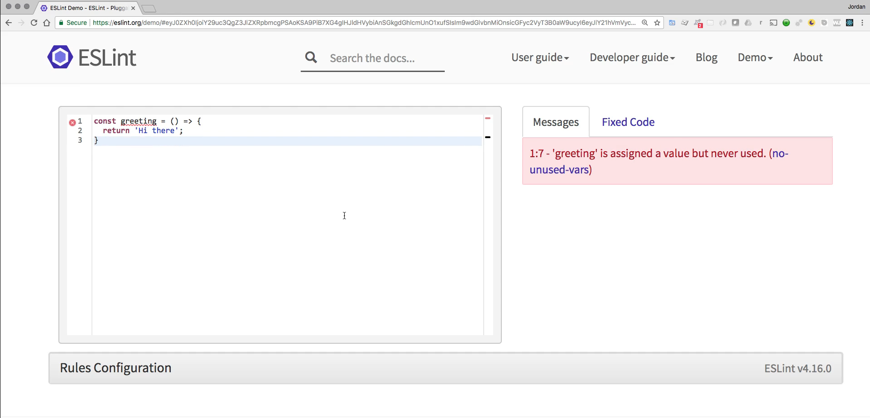Click the WJ extension icon
Screen dimensions: 870x418
[837, 23]
